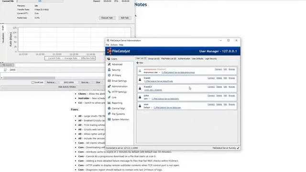The height and width of the screenshot is (172, 306).
Task: Click Browse link in the 'user' row
Action: pos(231,104)
